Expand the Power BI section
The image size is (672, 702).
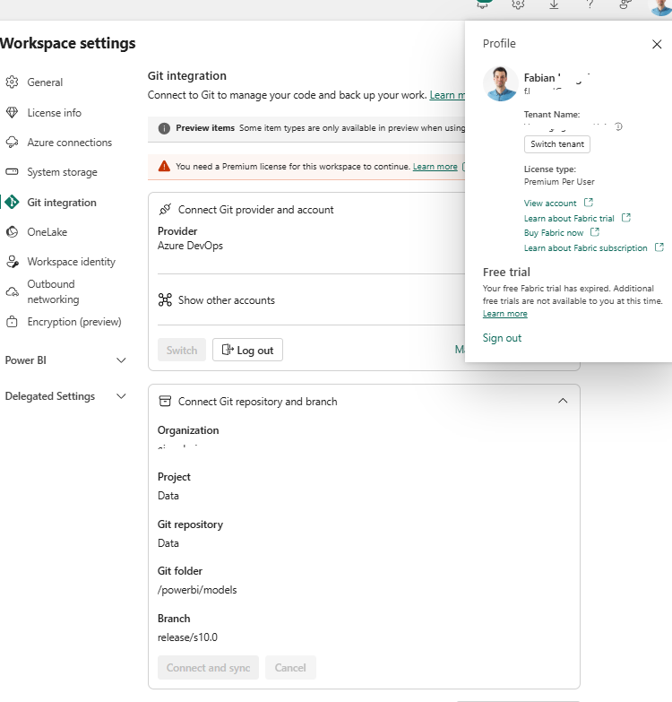(65, 360)
